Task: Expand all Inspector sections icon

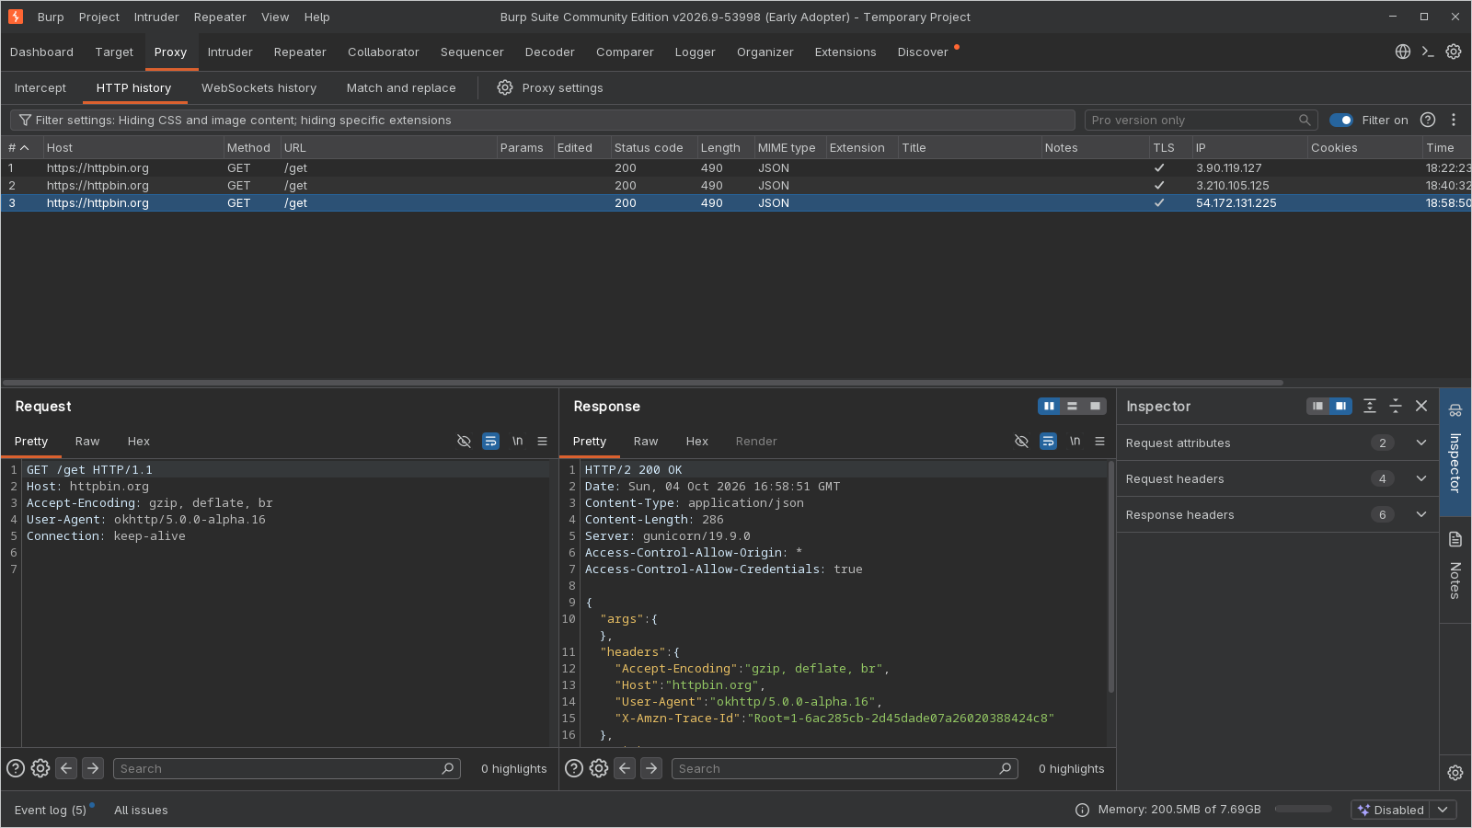Action: (1370, 406)
